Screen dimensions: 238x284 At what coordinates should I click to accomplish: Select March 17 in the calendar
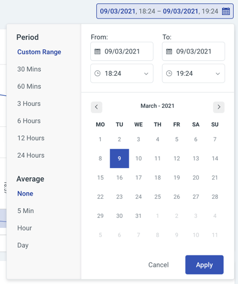(x=139, y=178)
